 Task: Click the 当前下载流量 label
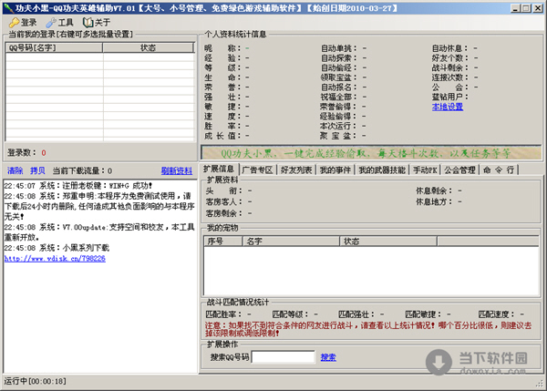pos(79,170)
